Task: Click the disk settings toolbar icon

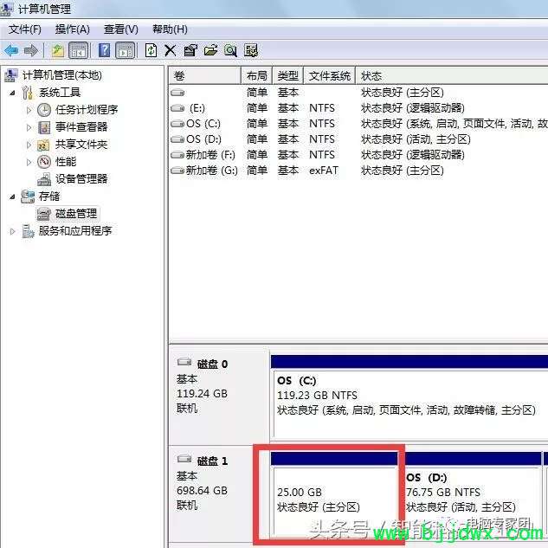Action: (x=251, y=51)
